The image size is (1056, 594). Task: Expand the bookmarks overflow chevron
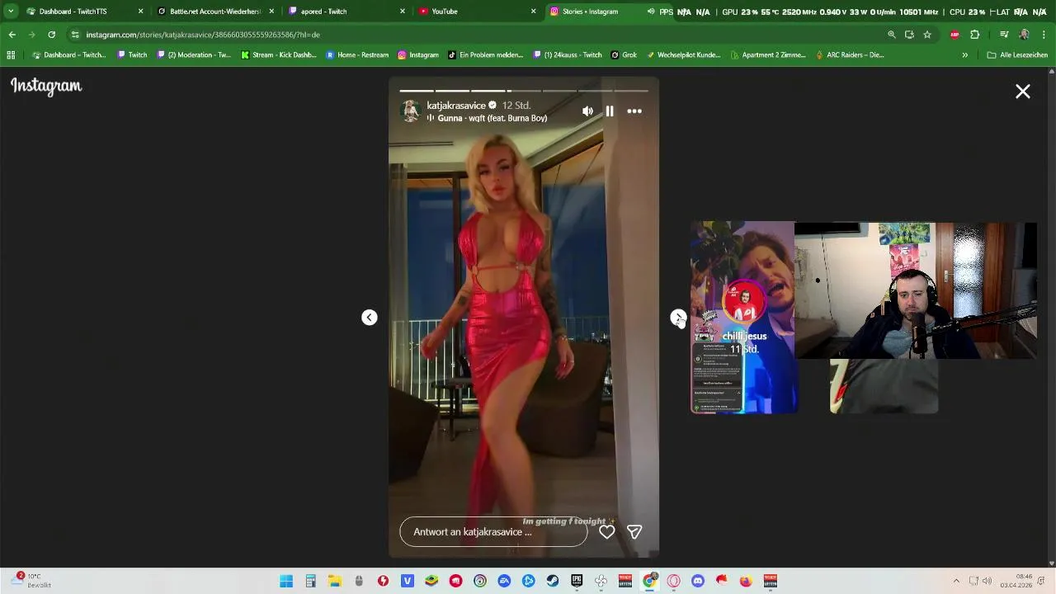(x=964, y=55)
